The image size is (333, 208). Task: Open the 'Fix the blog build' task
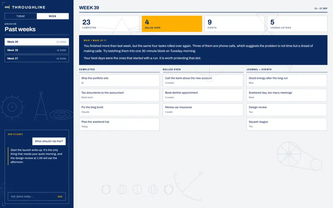coord(119,109)
